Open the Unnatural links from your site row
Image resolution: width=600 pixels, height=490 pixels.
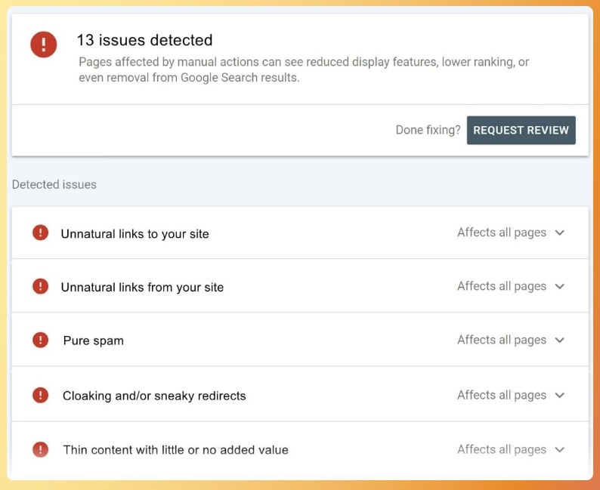click(142, 288)
